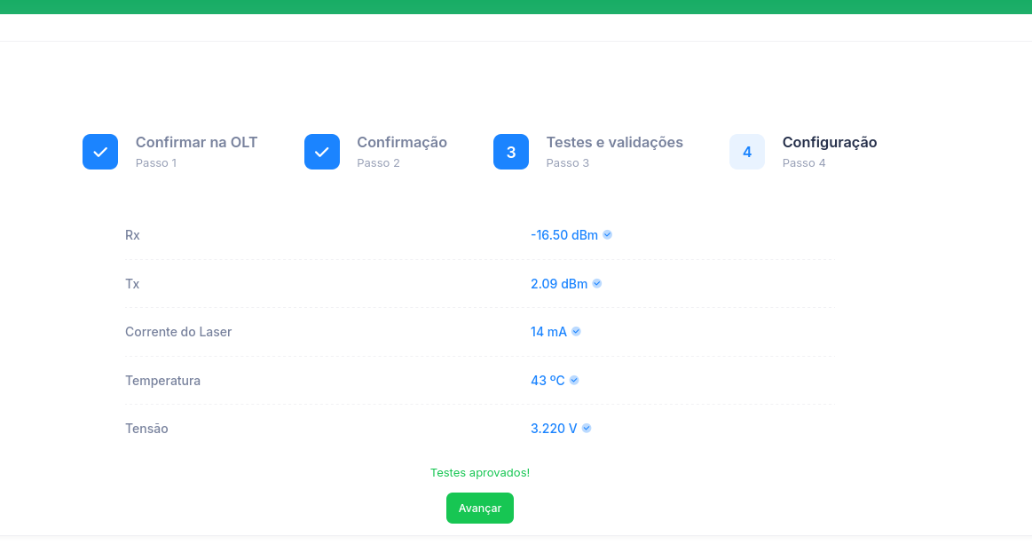Click the verified badge beside Rx value
This screenshot has width=1032, height=560.
(x=608, y=235)
